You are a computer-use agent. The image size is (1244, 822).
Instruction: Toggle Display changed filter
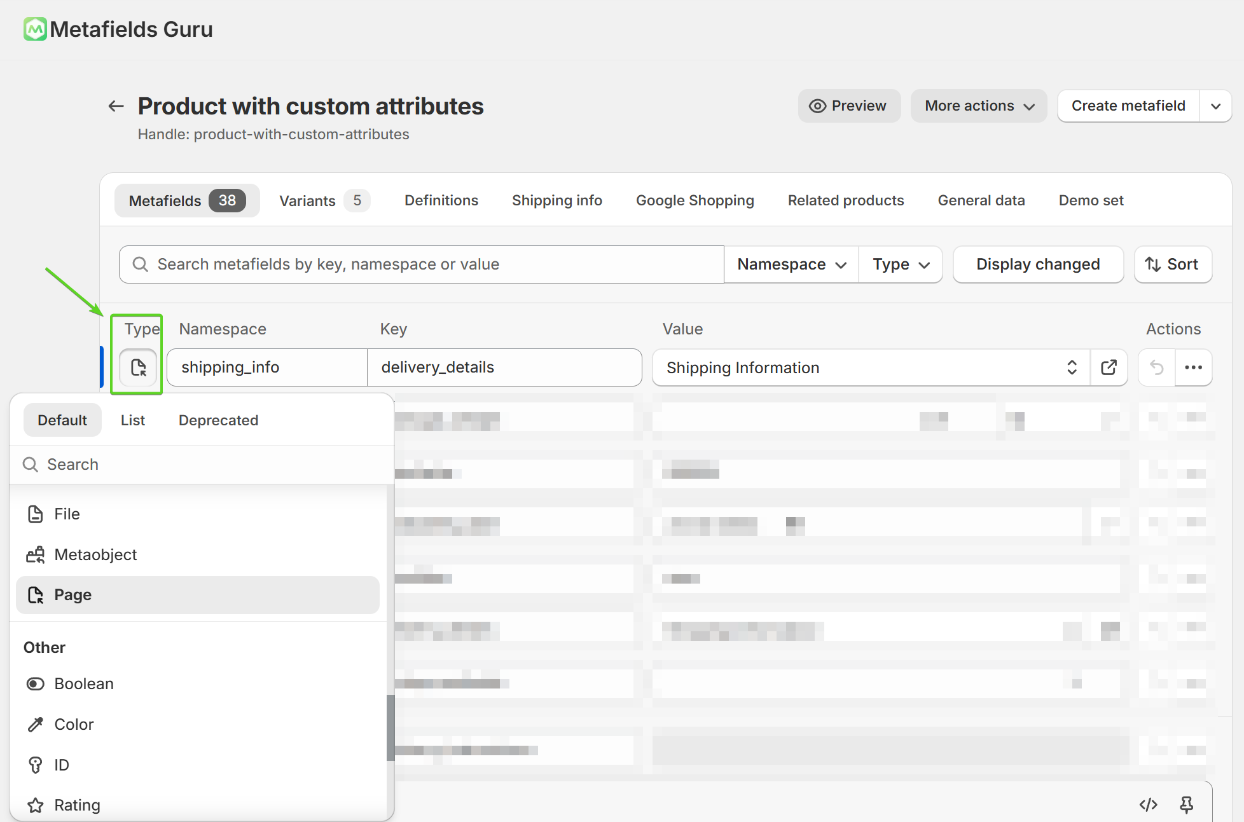coord(1037,264)
